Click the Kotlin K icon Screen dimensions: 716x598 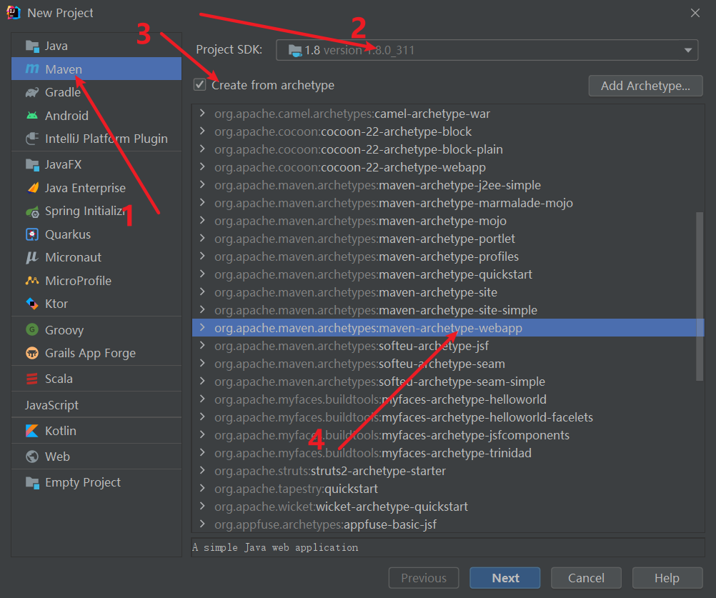point(32,431)
